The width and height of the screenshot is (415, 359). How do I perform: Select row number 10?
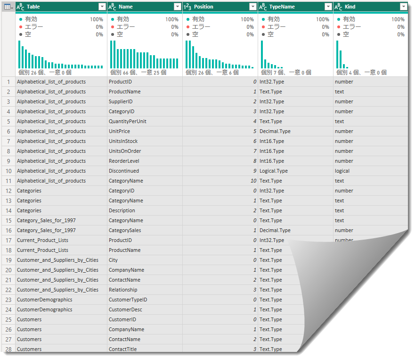(8, 171)
